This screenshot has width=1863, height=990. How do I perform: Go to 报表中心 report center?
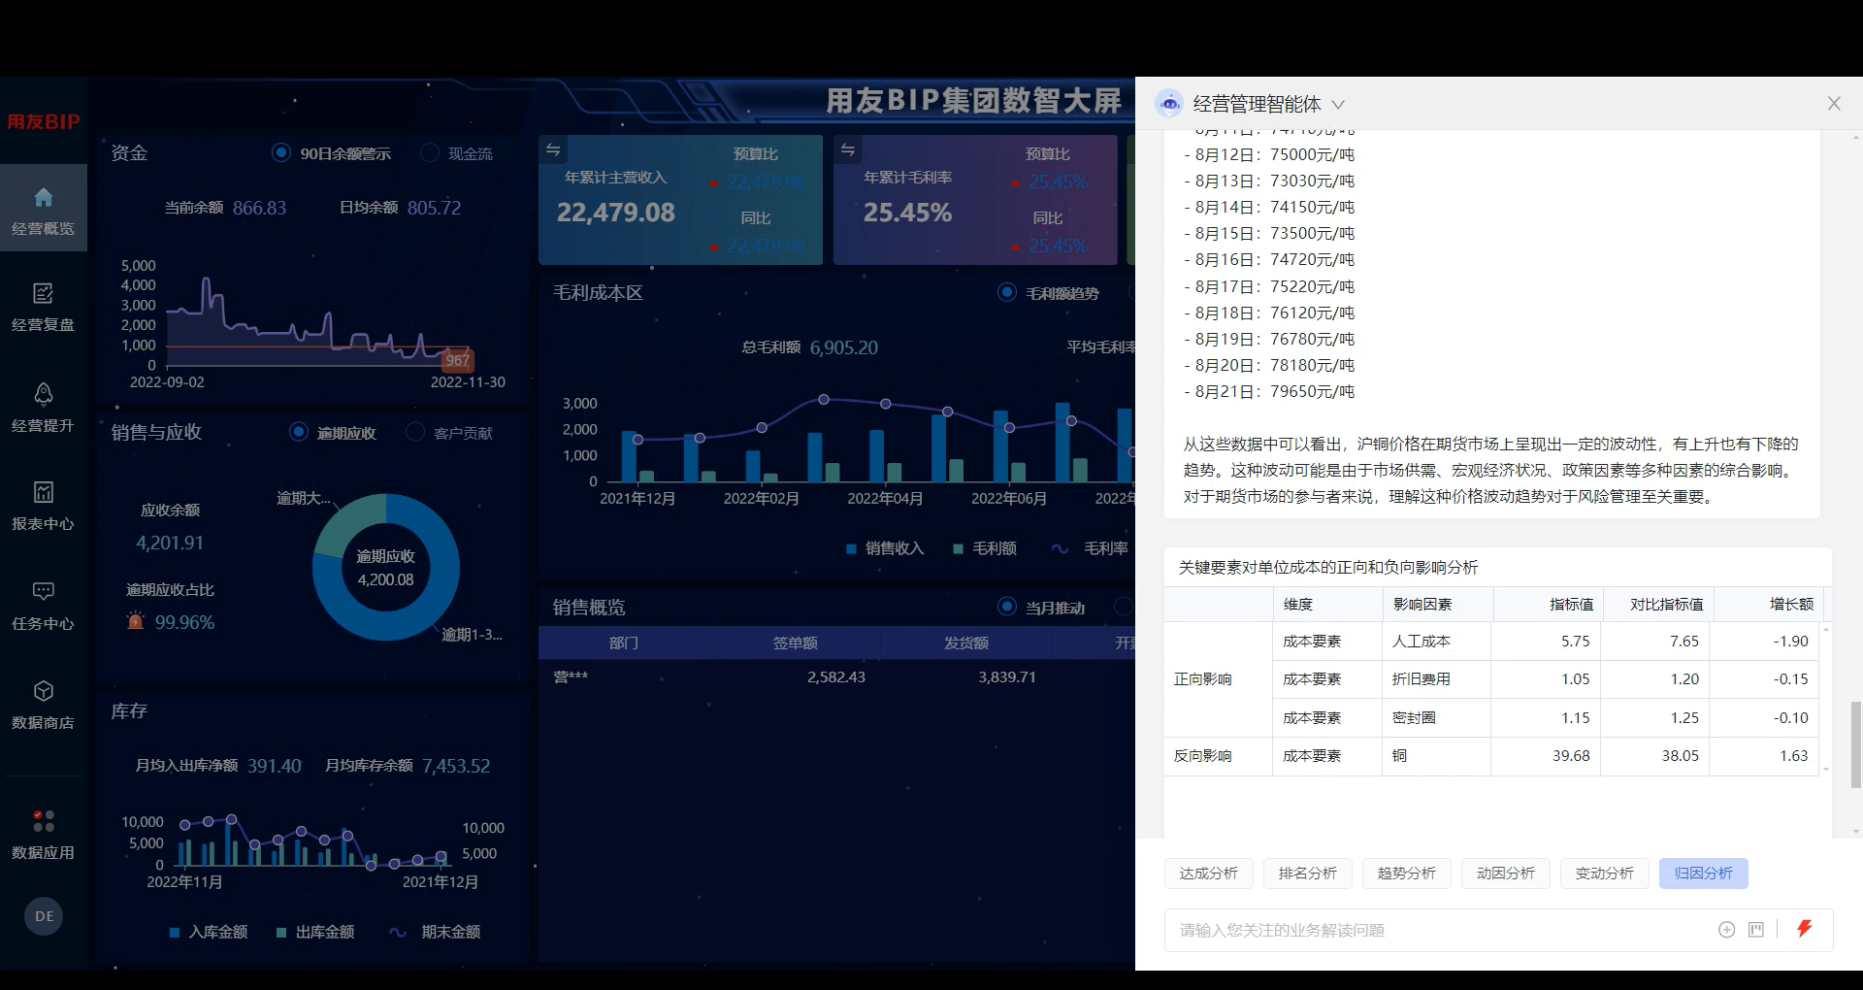[x=44, y=505]
